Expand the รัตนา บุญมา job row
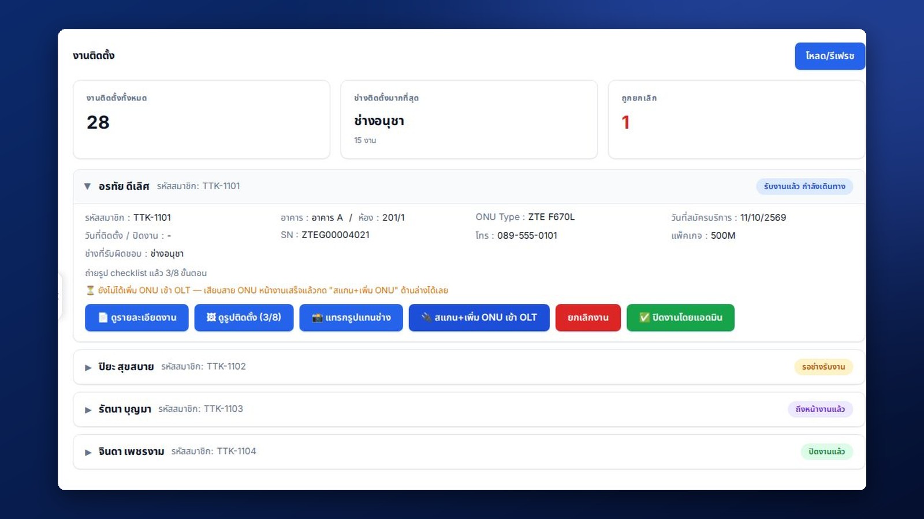The image size is (924, 519). pyautogui.click(x=468, y=409)
